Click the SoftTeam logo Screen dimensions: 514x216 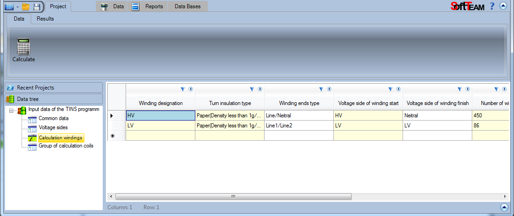467,6
